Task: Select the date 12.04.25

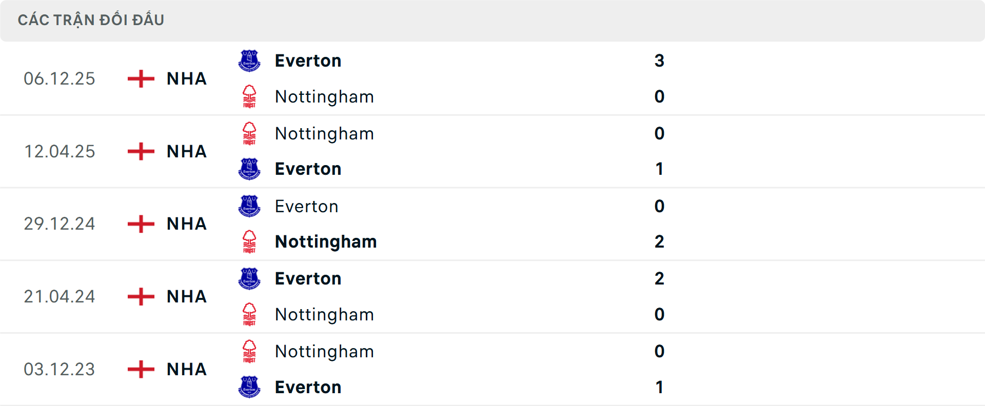Action: pyautogui.click(x=60, y=151)
